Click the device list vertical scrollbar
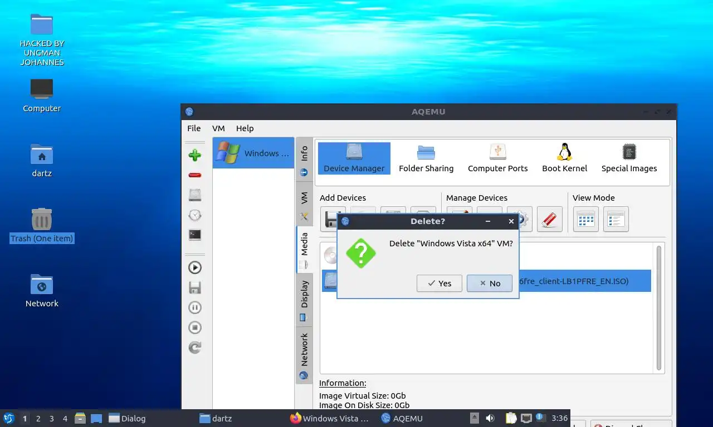Screen dimensions: 713x427 660,308
